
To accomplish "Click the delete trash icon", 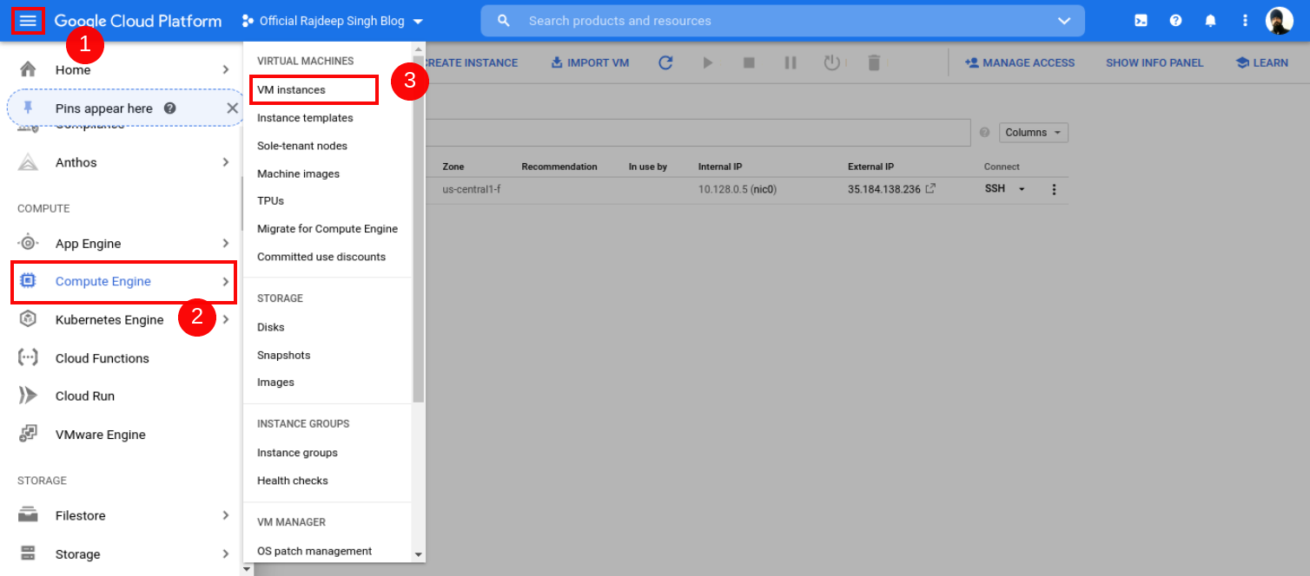I will click(x=873, y=62).
